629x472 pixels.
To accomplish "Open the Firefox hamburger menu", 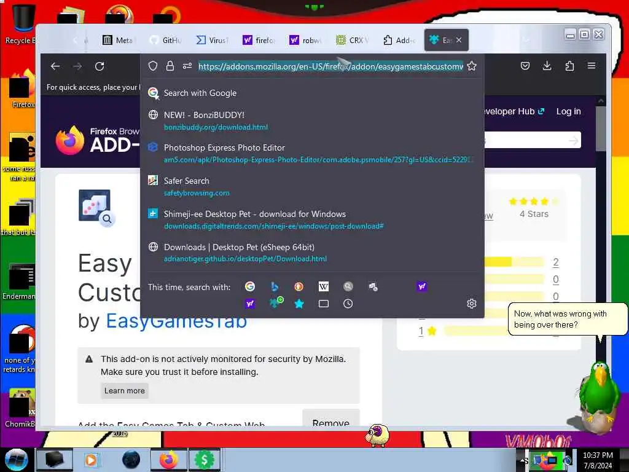I will pos(592,66).
